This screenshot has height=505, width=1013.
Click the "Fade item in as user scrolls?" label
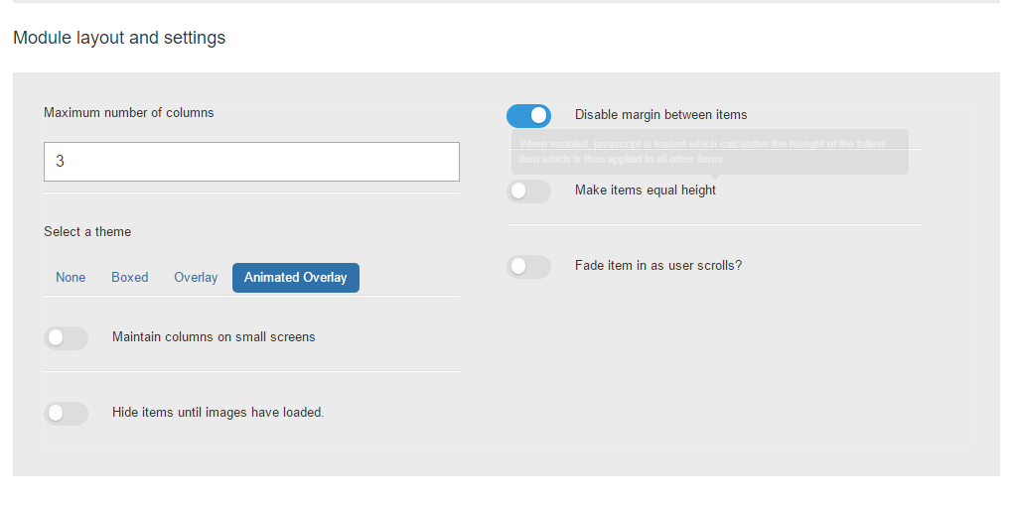pos(658,266)
